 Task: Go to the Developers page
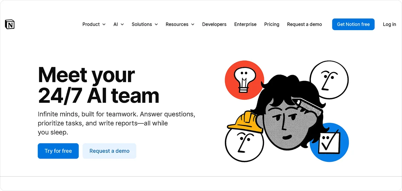214,24
